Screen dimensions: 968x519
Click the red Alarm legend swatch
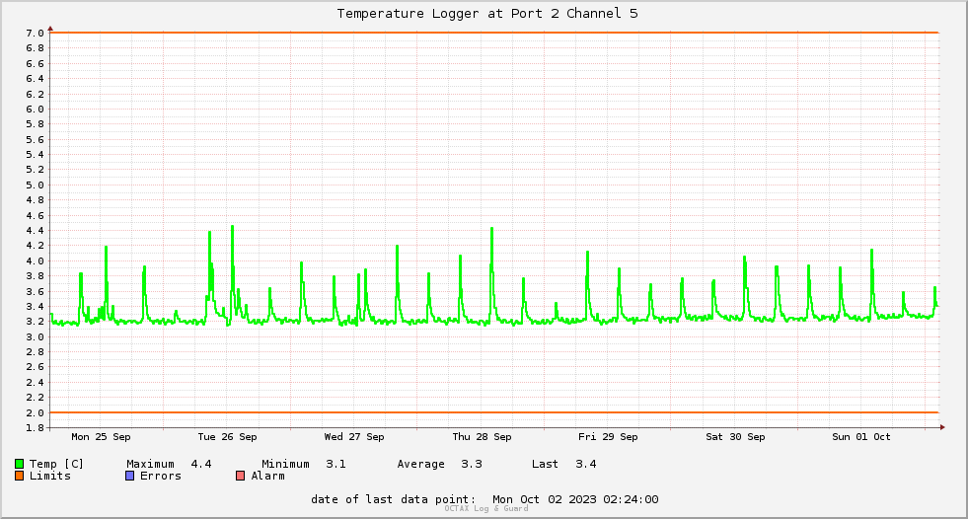point(240,476)
